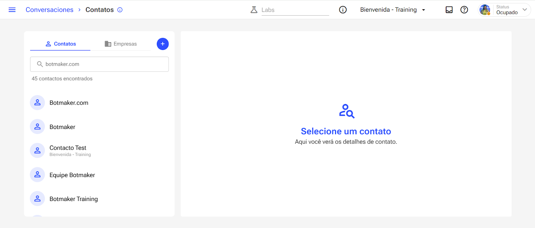The height and width of the screenshot is (228, 535).
Task: Switch to the Empresas tab
Action: [121, 44]
